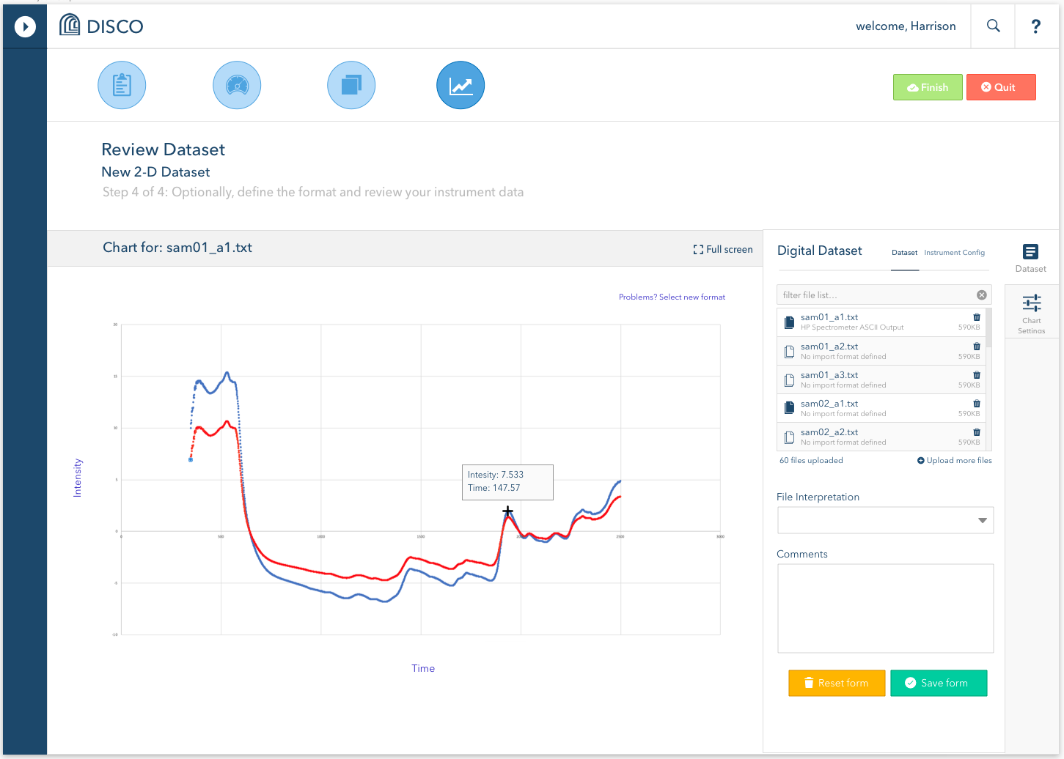The image size is (1064, 759).
Task: Delete the file sam01_a2.txt
Action: pyautogui.click(x=976, y=345)
